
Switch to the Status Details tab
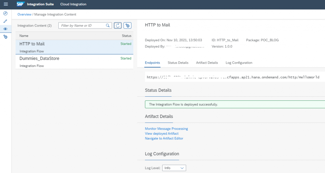tap(178, 63)
